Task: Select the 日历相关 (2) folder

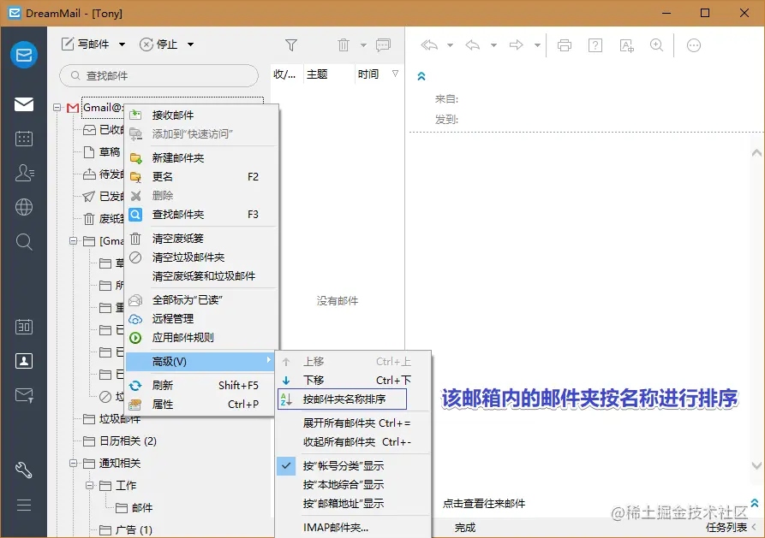Action: pos(128,441)
